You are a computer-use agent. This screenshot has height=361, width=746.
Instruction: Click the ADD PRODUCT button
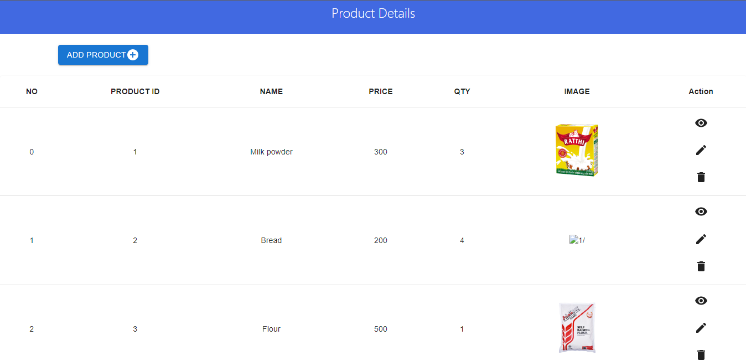tap(103, 55)
